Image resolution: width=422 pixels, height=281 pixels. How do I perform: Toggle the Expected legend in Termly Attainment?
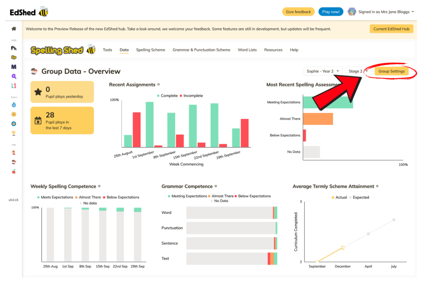[358, 197]
